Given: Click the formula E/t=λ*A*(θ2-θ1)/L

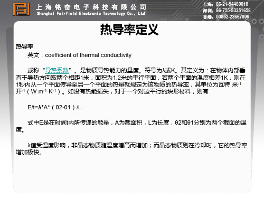Looking at the screenshot, I should (54, 107).
